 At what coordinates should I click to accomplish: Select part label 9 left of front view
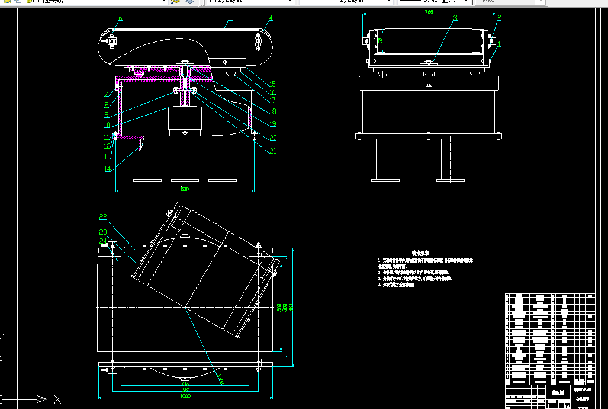(x=107, y=115)
